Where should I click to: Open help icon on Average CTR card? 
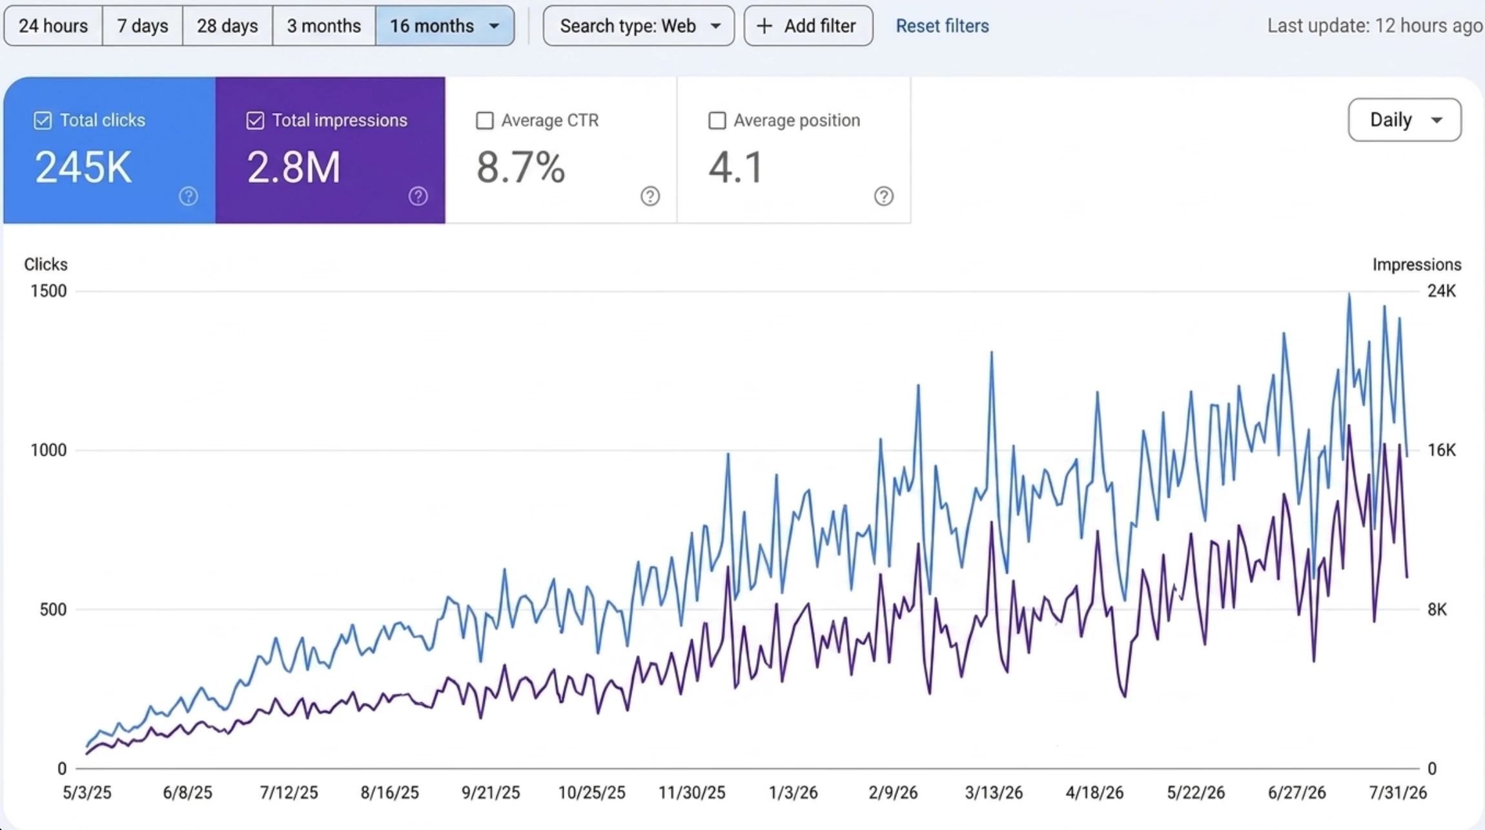click(650, 196)
